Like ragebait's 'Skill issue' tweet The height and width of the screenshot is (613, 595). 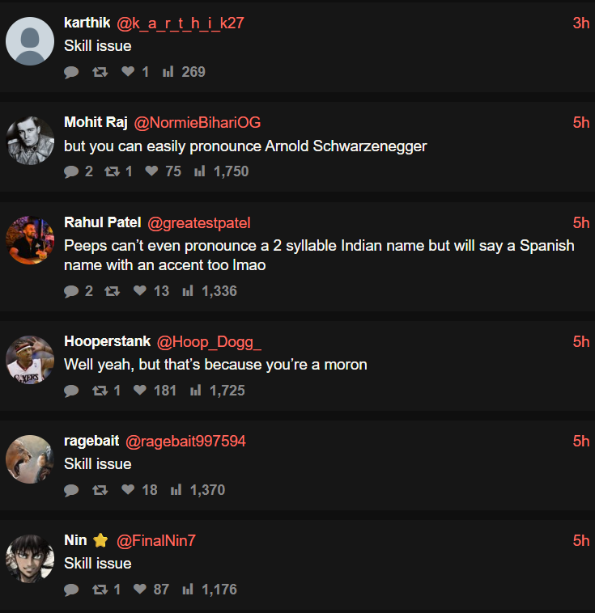pos(127,490)
